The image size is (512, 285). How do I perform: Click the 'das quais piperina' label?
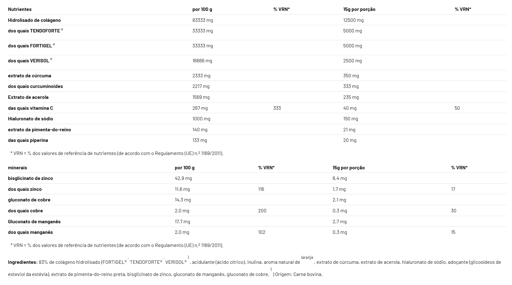(x=28, y=140)
